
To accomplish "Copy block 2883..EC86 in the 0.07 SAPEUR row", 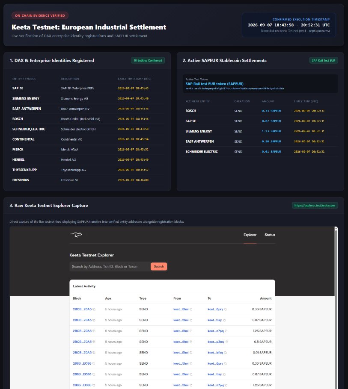I will (x=94, y=374).
